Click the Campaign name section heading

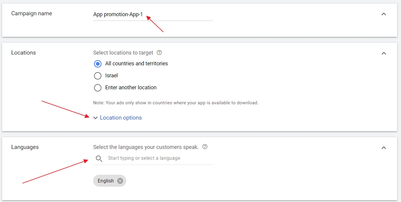pos(31,13)
